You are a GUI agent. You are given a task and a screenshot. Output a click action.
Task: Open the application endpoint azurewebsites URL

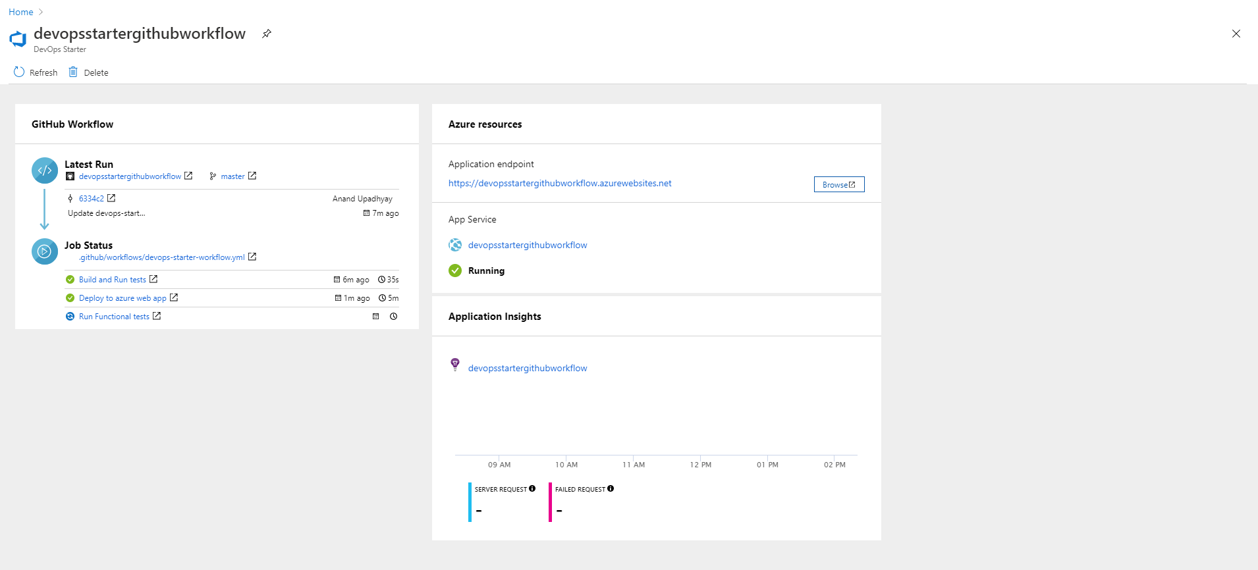560,184
